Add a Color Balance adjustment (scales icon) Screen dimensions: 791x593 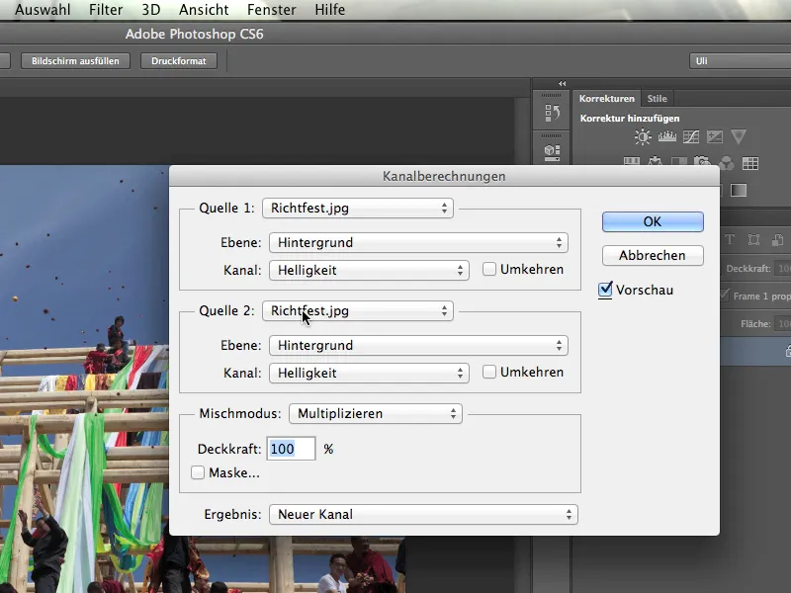pos(655,161)
